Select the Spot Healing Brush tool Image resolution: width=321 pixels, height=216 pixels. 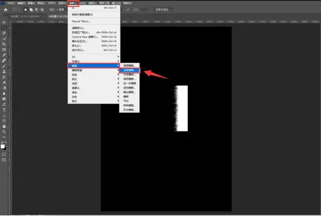pos(4,61)
